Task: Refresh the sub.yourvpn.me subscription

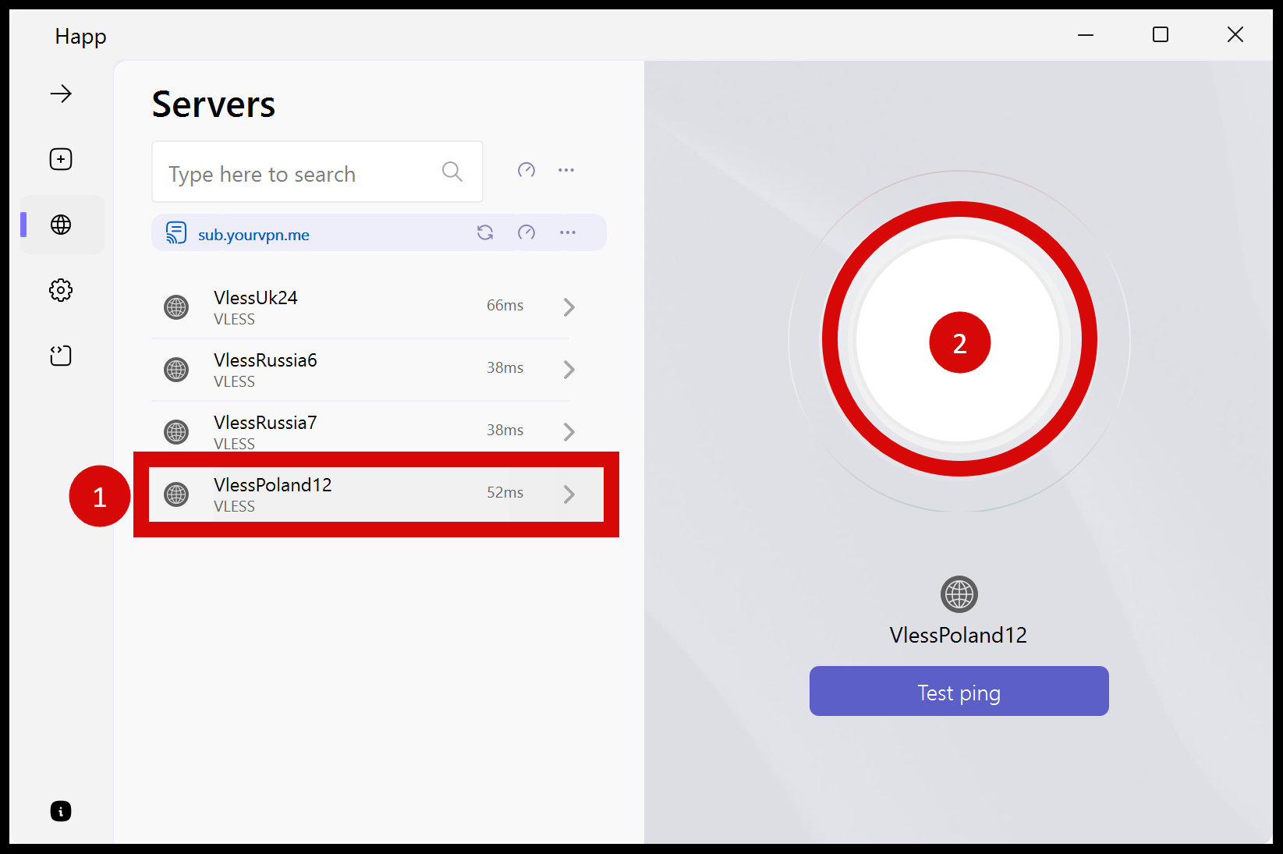Action: coord(485,232)
